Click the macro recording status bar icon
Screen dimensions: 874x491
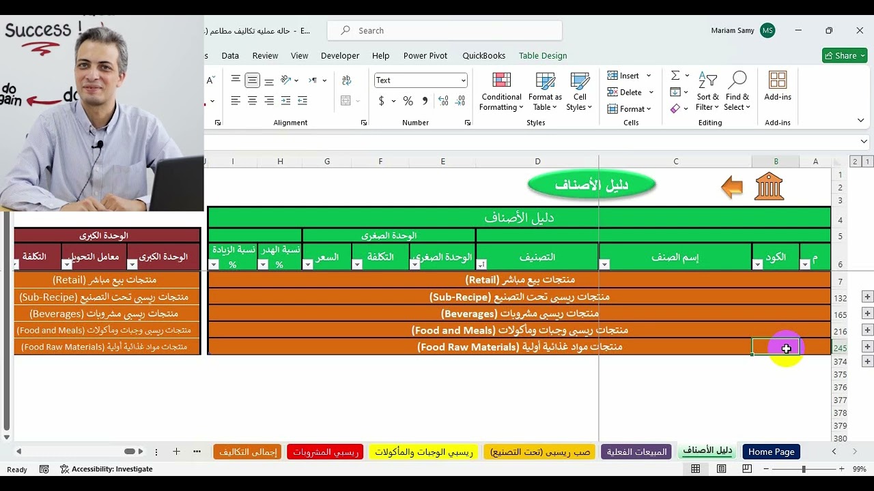[44, 469]
